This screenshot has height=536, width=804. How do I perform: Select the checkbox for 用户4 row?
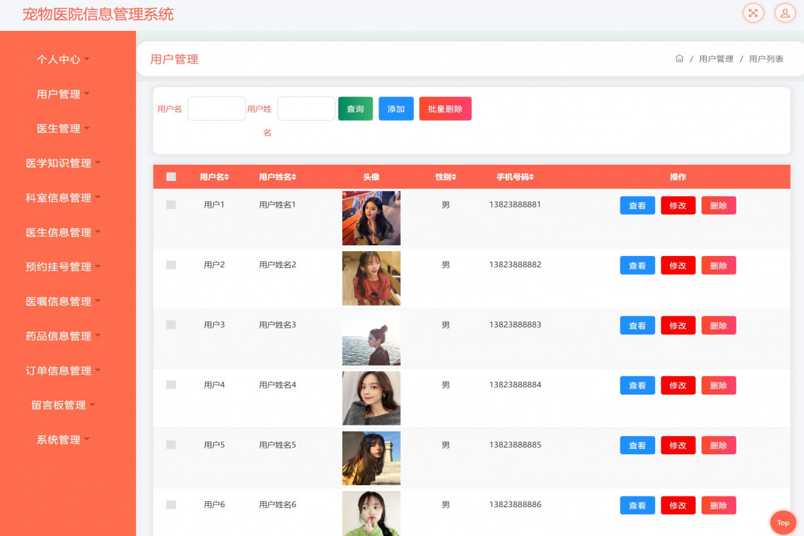171,385
